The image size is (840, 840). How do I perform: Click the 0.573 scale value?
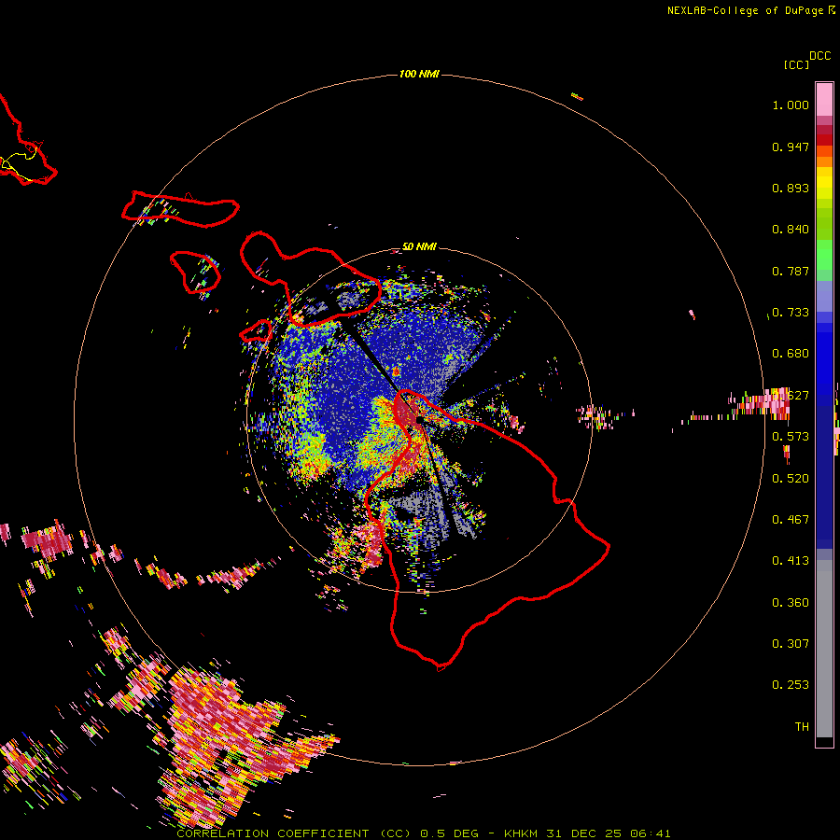pos(791,437)
